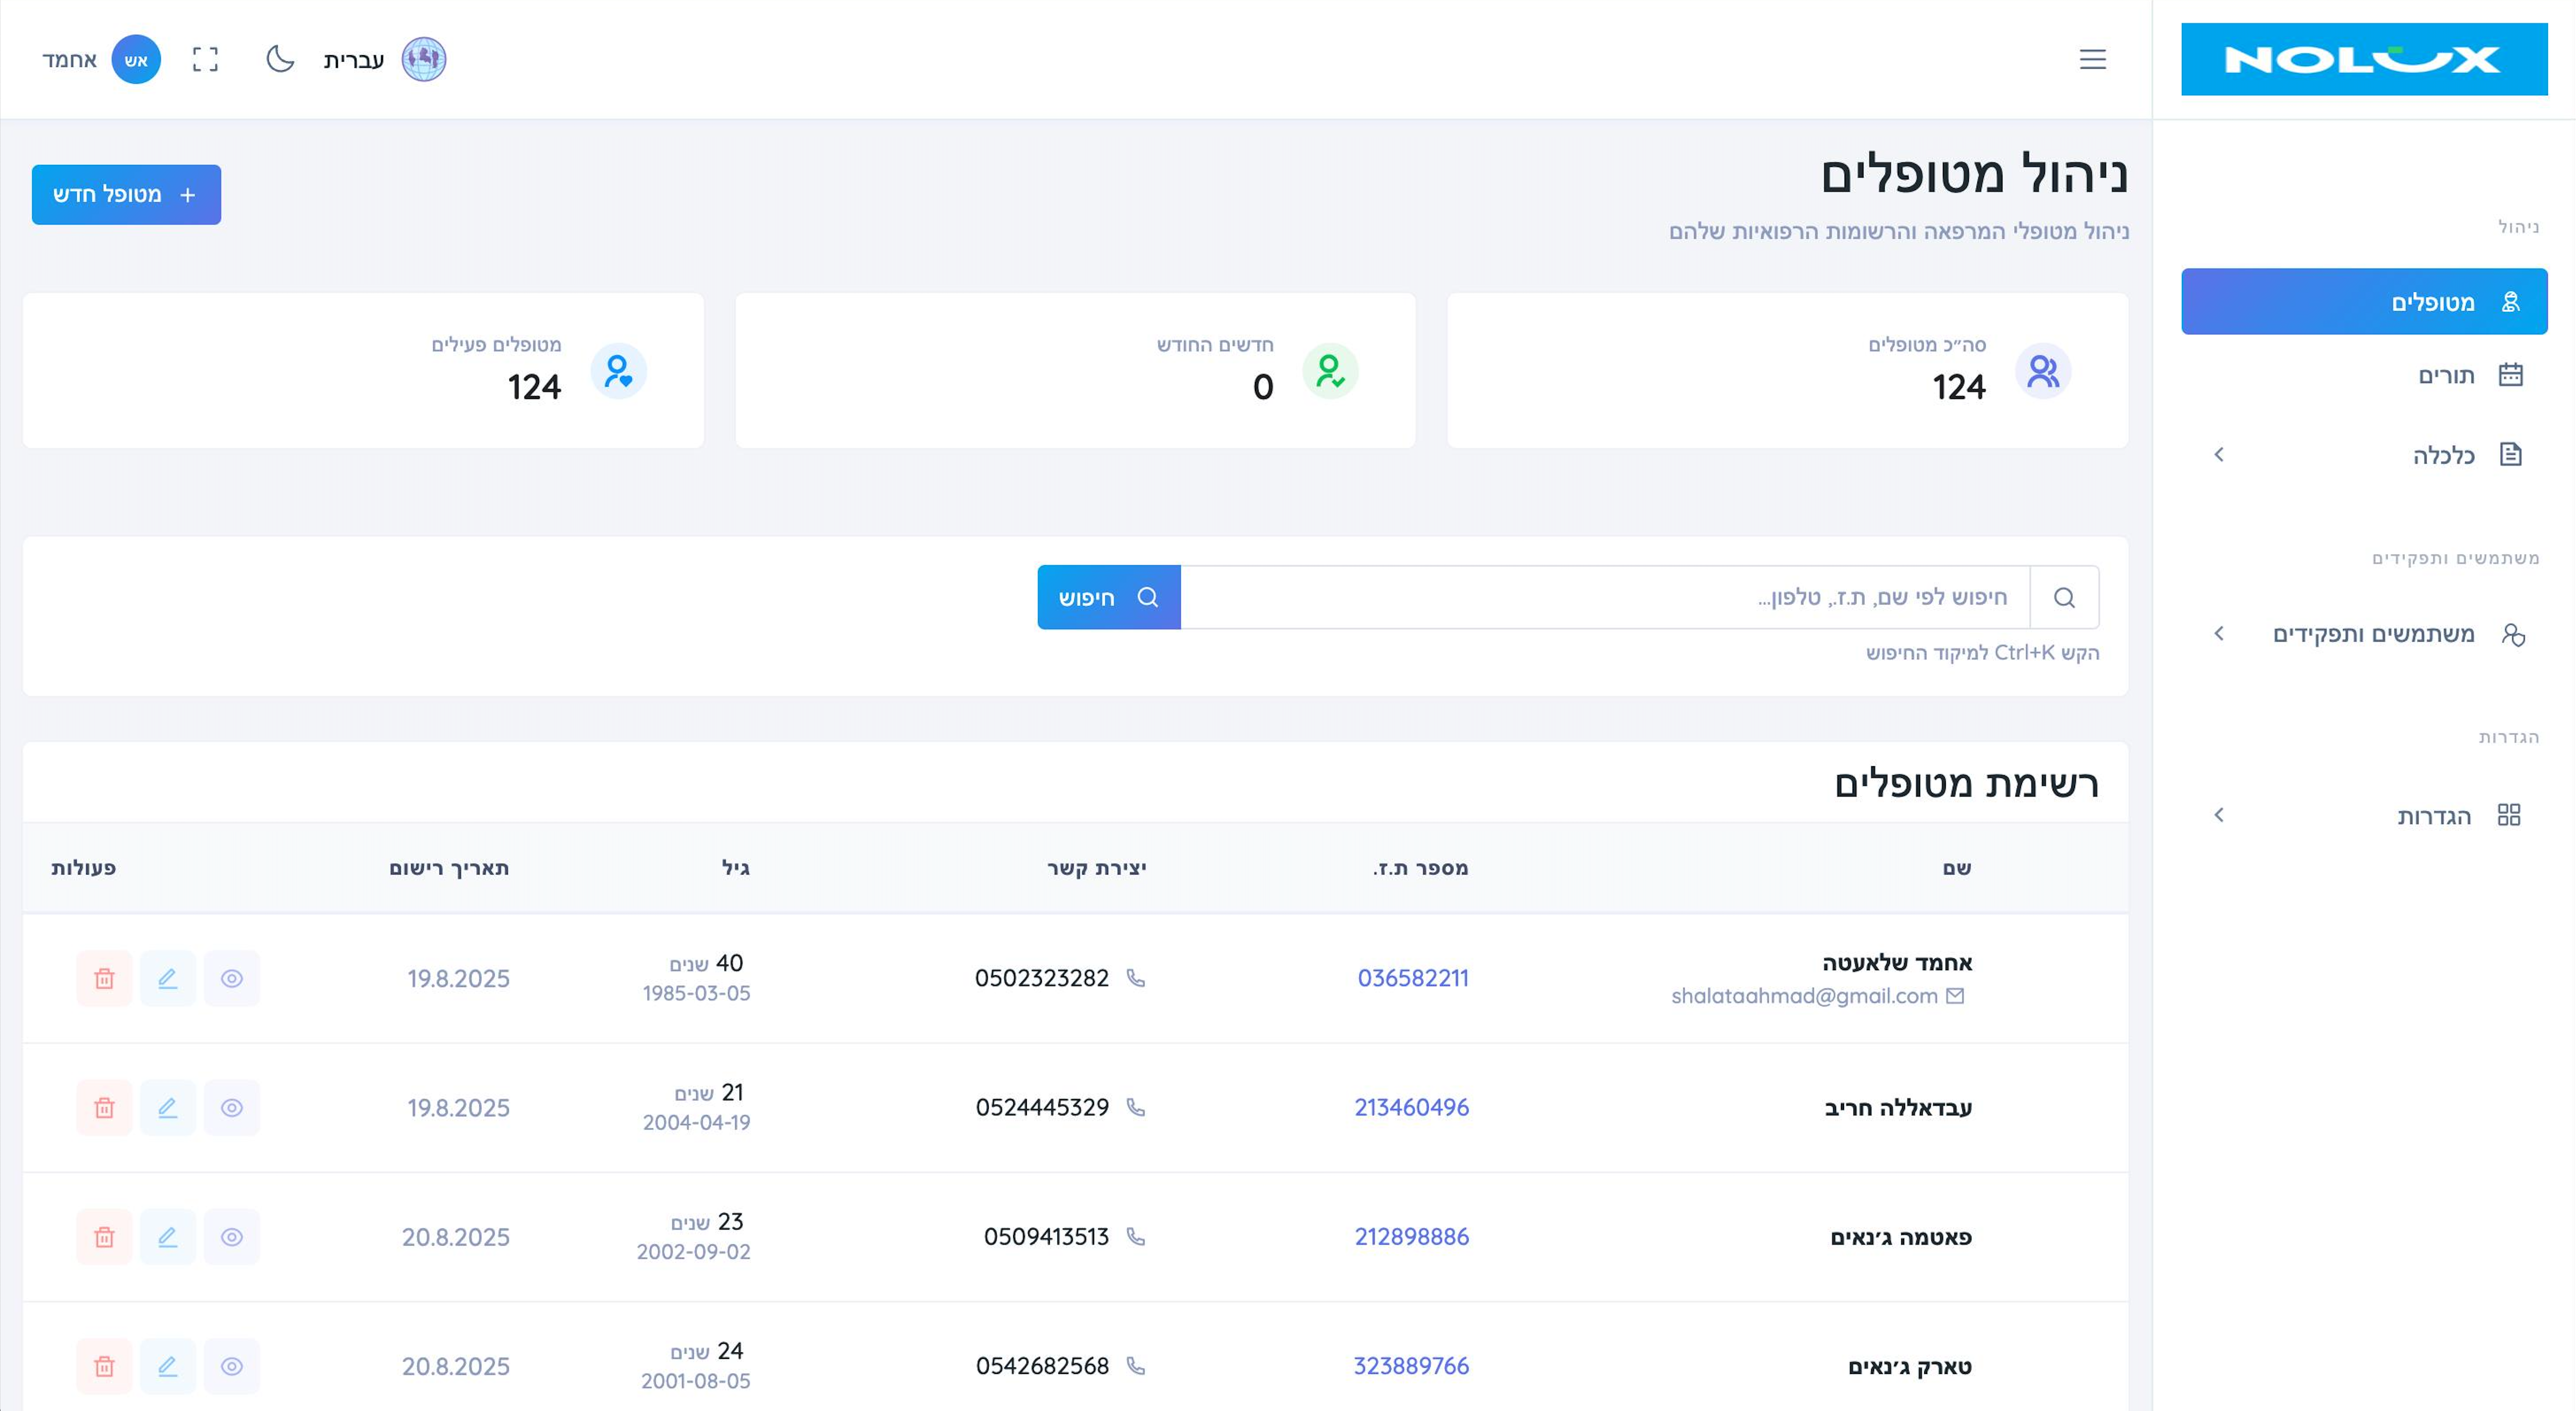Click the NOLUX logo
Screen dimensions: 2576x1411
2363,59
